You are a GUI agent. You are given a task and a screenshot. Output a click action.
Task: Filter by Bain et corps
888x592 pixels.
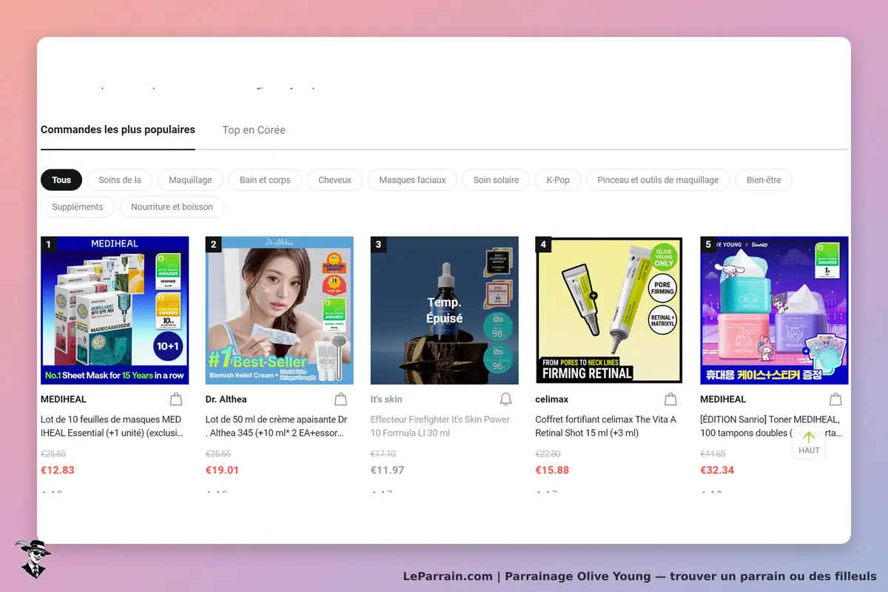(x=265, y=180)
